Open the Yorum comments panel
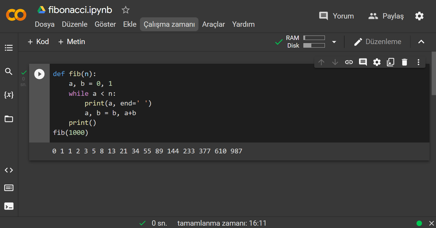Screen dimensions: 436x228 336,16
